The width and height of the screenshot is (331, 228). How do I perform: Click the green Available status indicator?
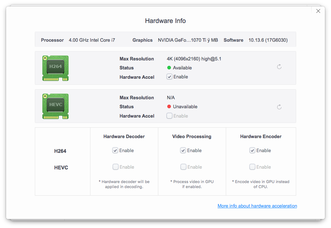pos(169,68)
